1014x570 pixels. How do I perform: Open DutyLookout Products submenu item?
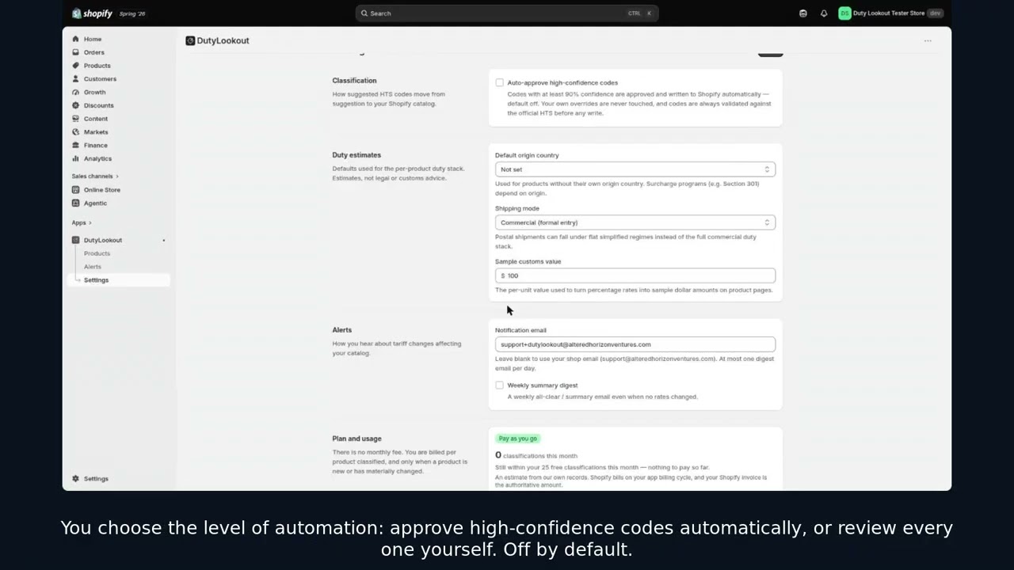pyautogui.click(x=97, y=253)
